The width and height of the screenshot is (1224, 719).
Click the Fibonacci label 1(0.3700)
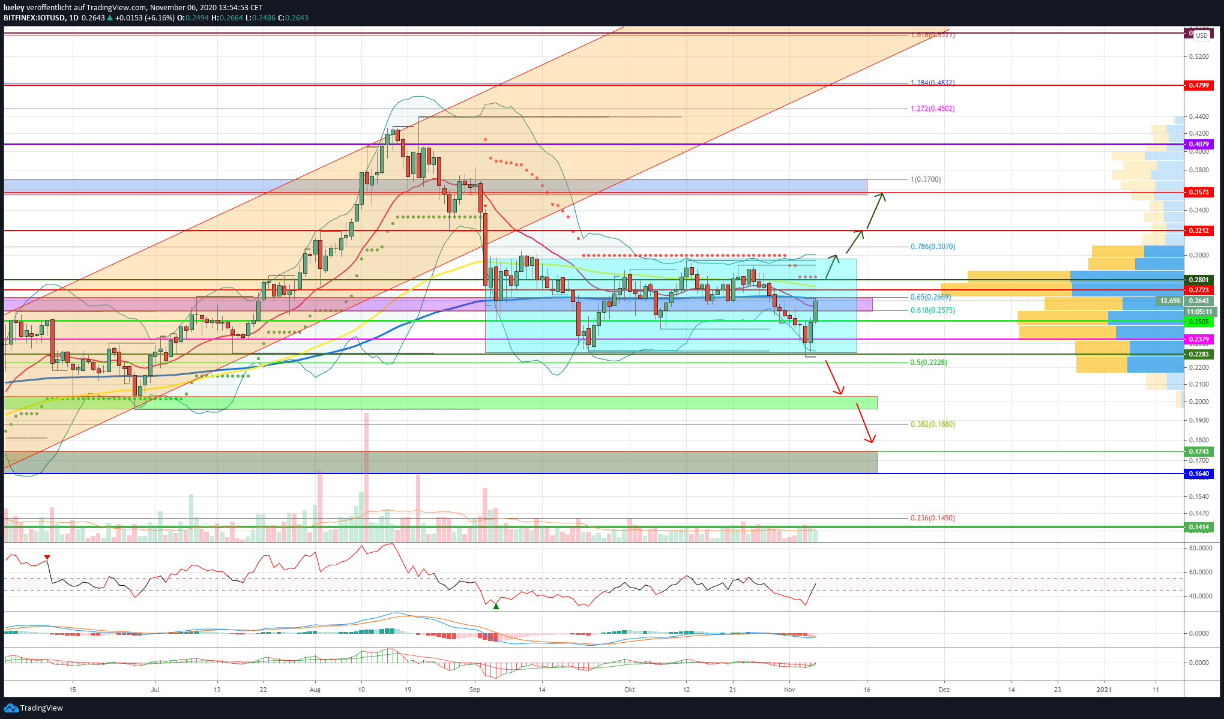[x=926, y=179]
